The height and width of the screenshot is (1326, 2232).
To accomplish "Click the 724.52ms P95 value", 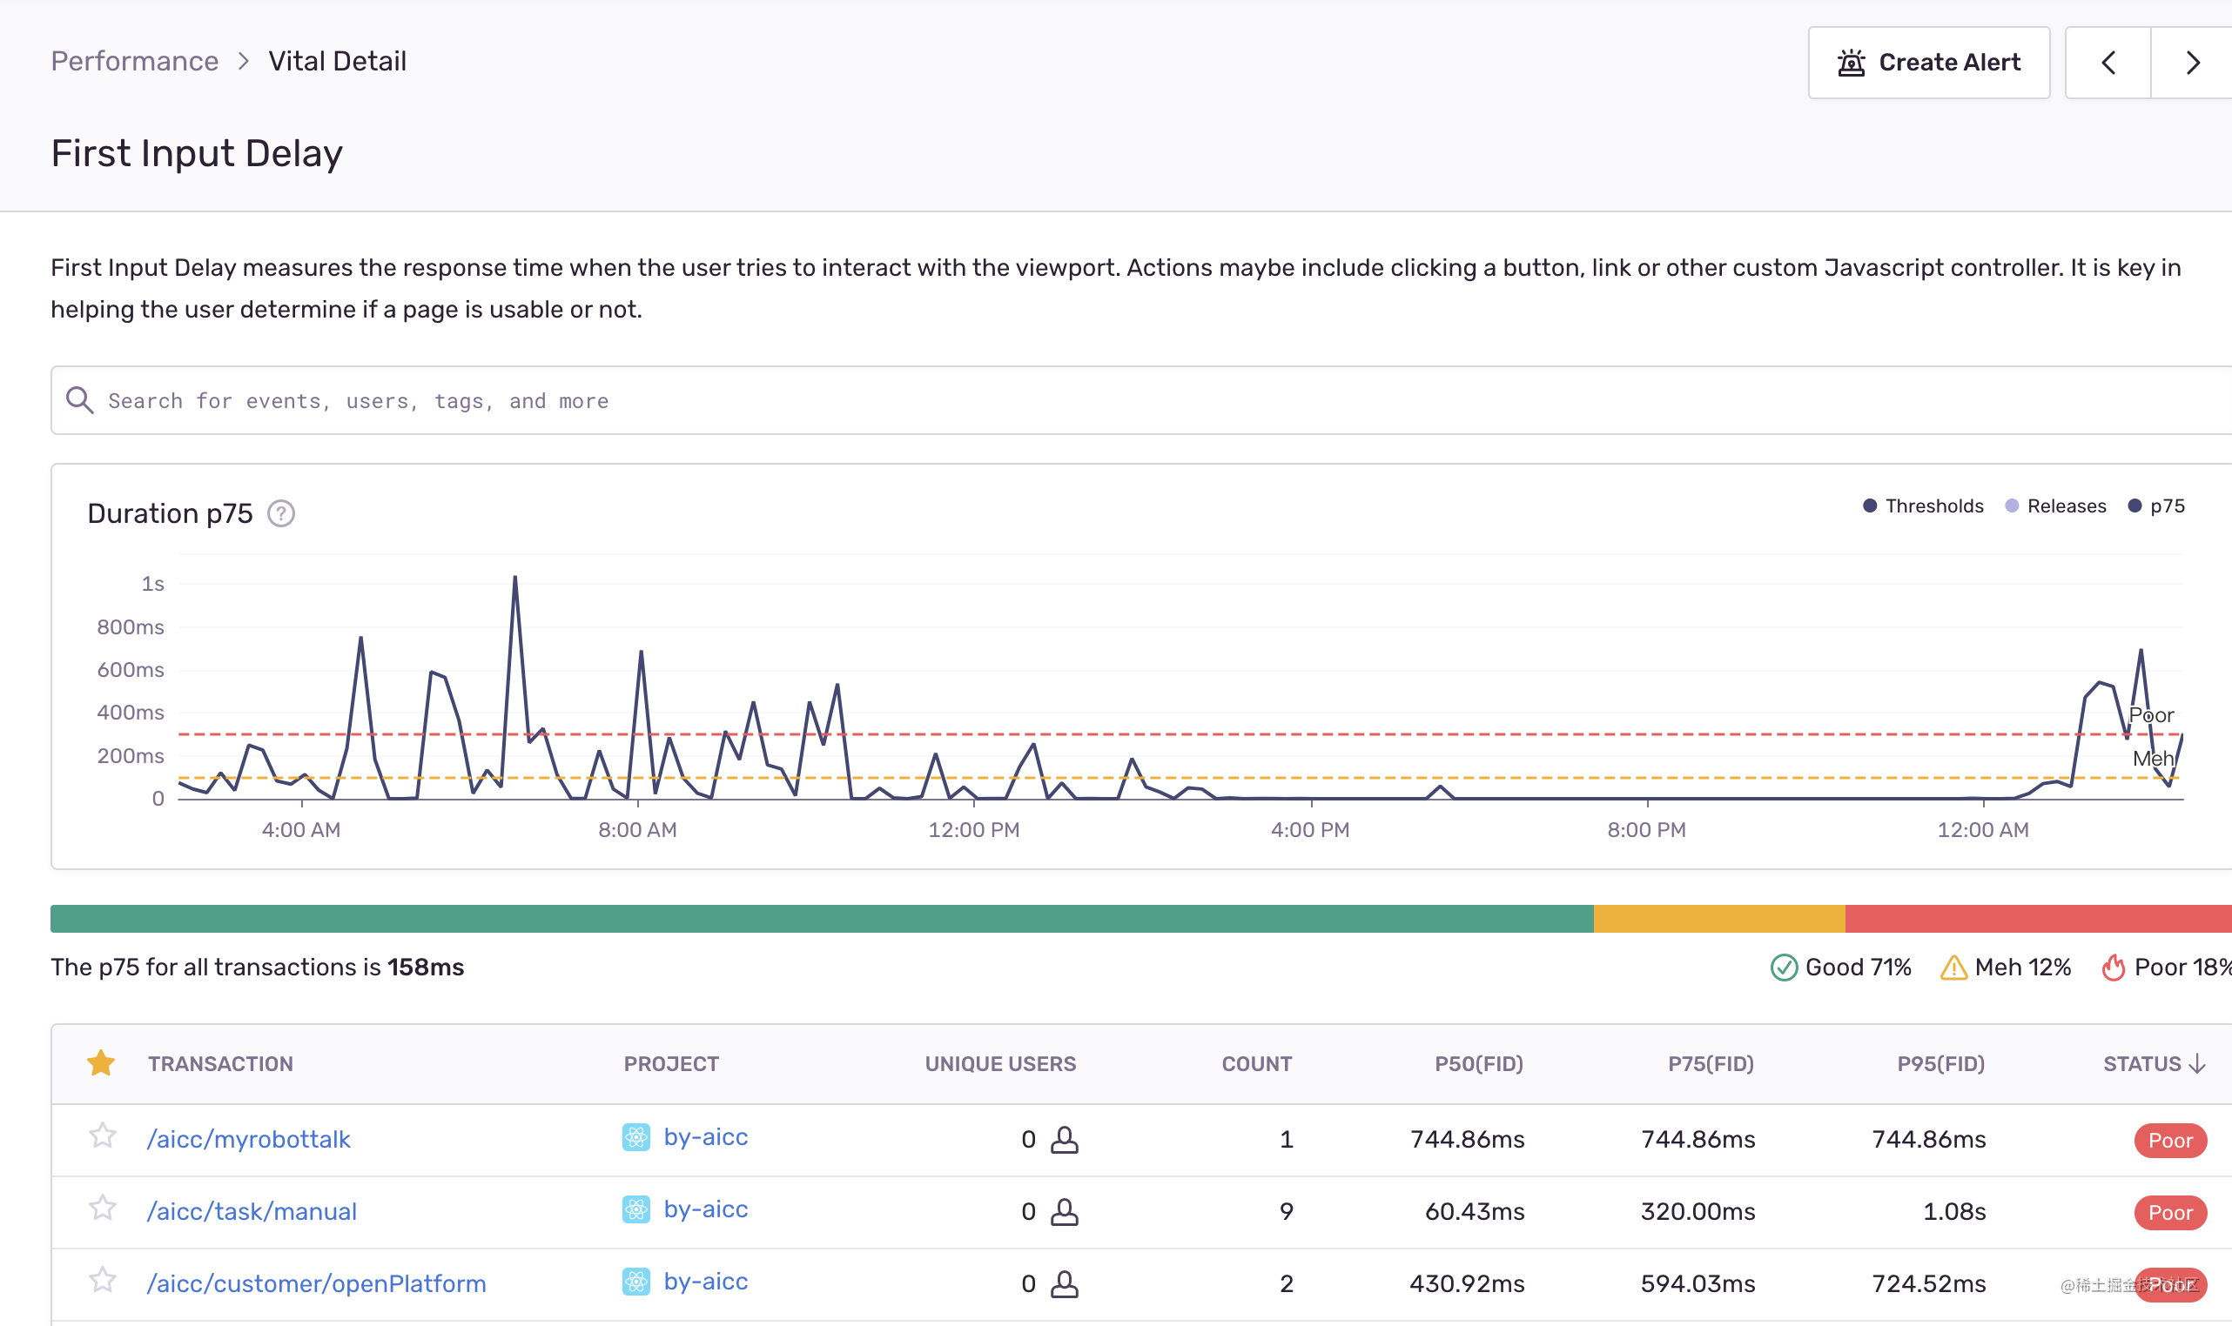I will pyautogui.click(x=1929, y=1284).
